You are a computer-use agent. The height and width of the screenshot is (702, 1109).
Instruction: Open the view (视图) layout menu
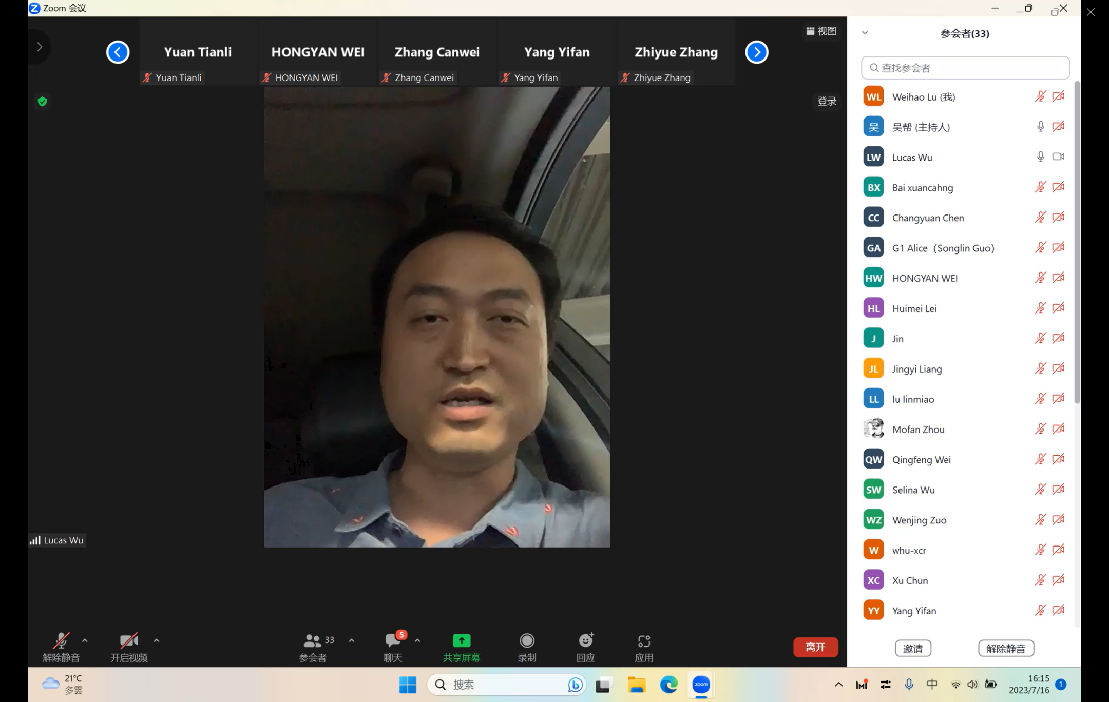tap(821, 31)
